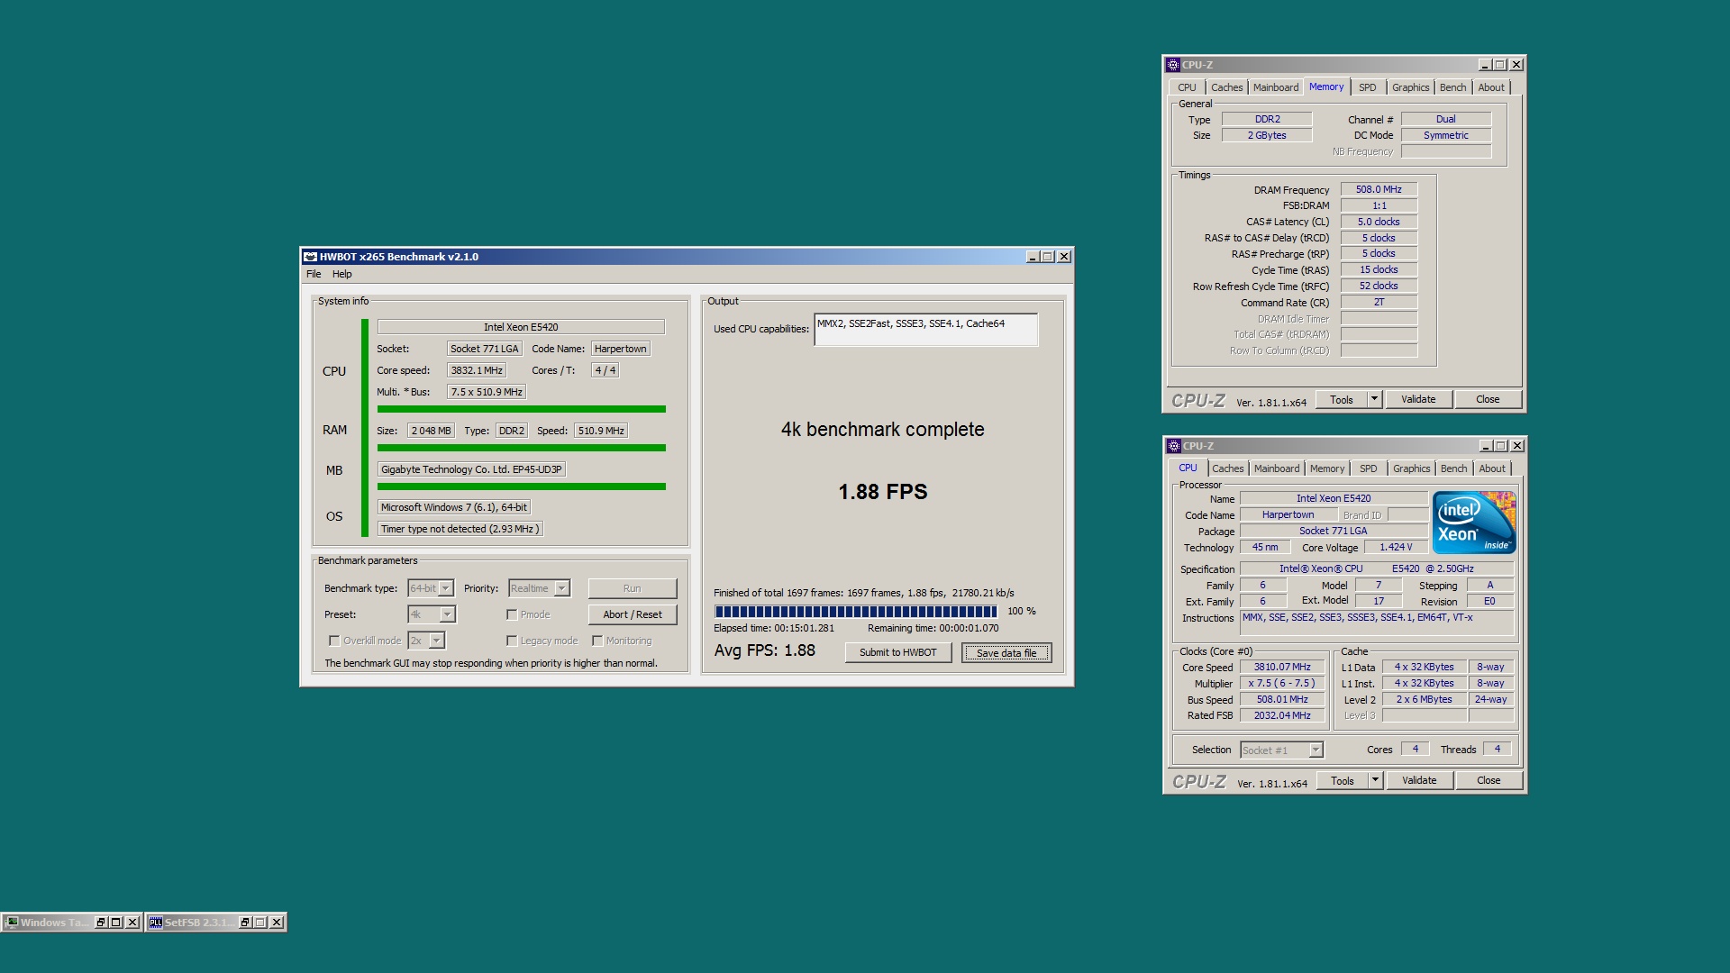Click Close button in processor CPU-Z window

[1489, 780]
